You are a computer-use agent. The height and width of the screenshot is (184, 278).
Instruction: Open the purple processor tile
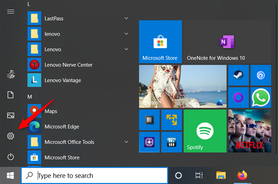tap(149, 142)
